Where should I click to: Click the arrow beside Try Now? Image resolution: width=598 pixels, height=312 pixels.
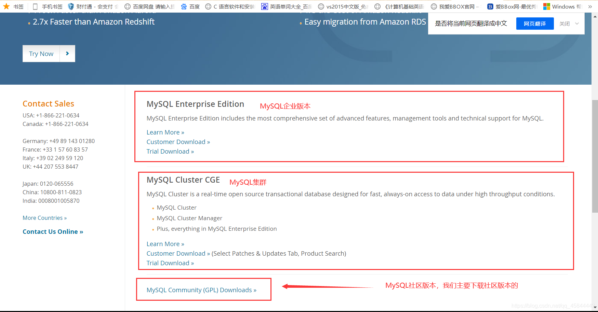coord(67,54)
